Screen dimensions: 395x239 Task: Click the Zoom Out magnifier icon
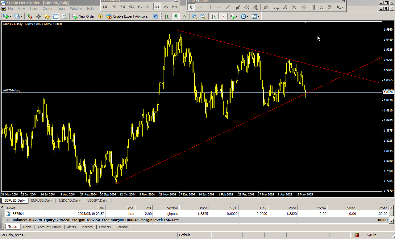(x=203, y=16)
